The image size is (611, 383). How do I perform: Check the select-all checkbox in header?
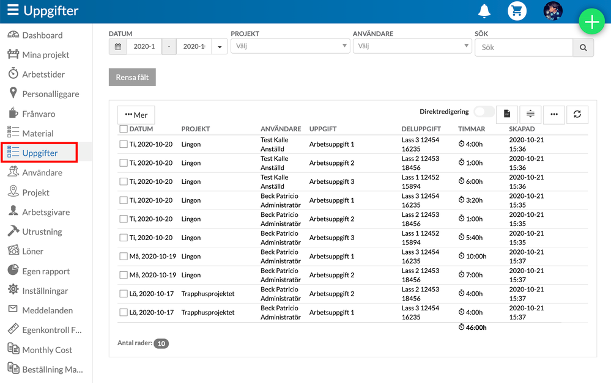[x=124, y=129]
